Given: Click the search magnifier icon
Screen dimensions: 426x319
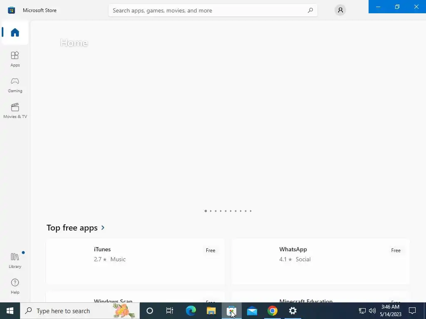Looking at the screenshot, I should point(310,10).
